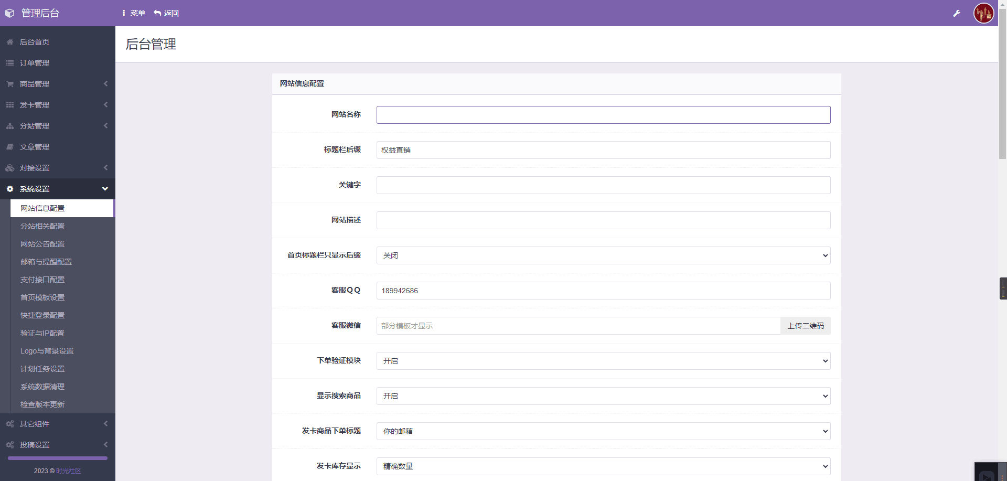Click inside the 网站名称 input field
The width and height of the screenshot is (1007, 481).
603,114
